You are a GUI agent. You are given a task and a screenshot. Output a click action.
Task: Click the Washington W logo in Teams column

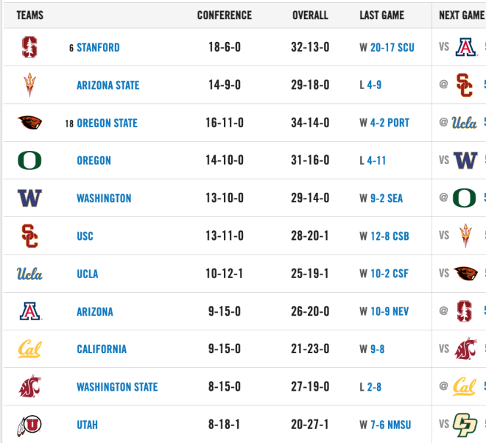29,198
